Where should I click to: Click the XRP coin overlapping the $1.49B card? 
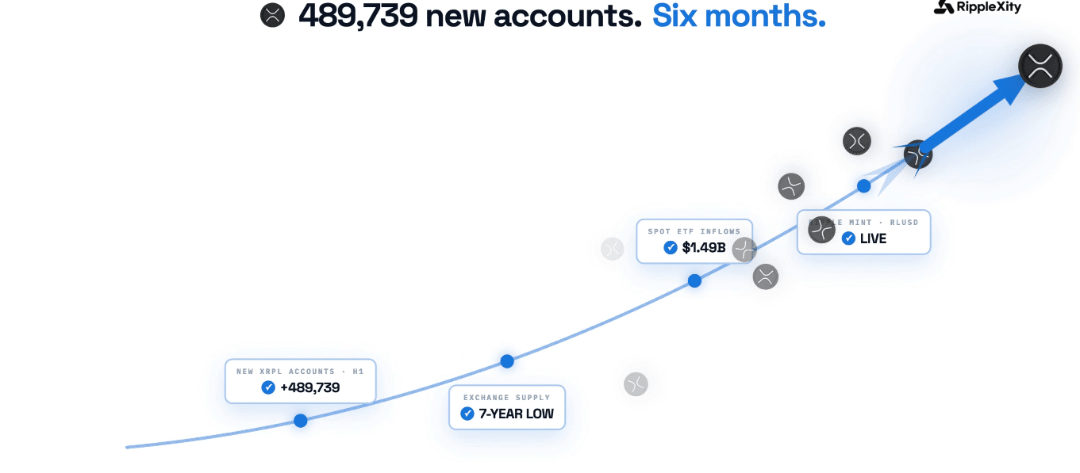[x=744, y=250]
